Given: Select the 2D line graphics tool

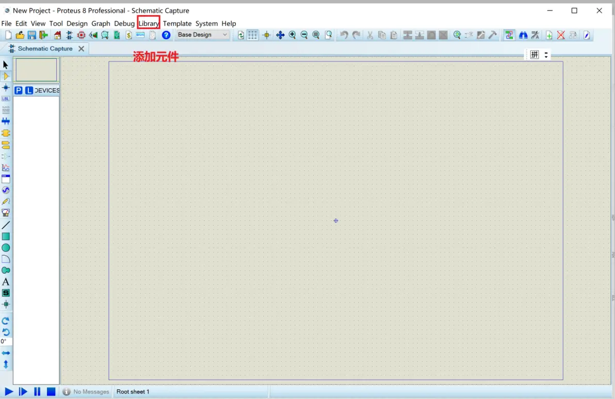Looking at the screenshot, I should point(6,225).
